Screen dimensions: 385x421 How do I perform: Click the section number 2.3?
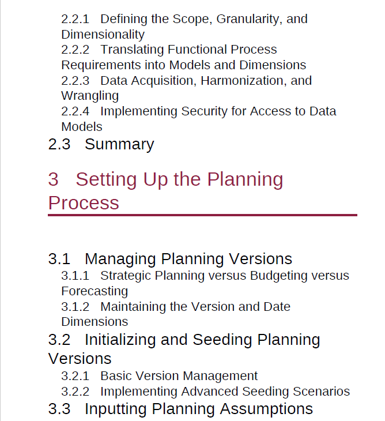[x=59, y=144]
